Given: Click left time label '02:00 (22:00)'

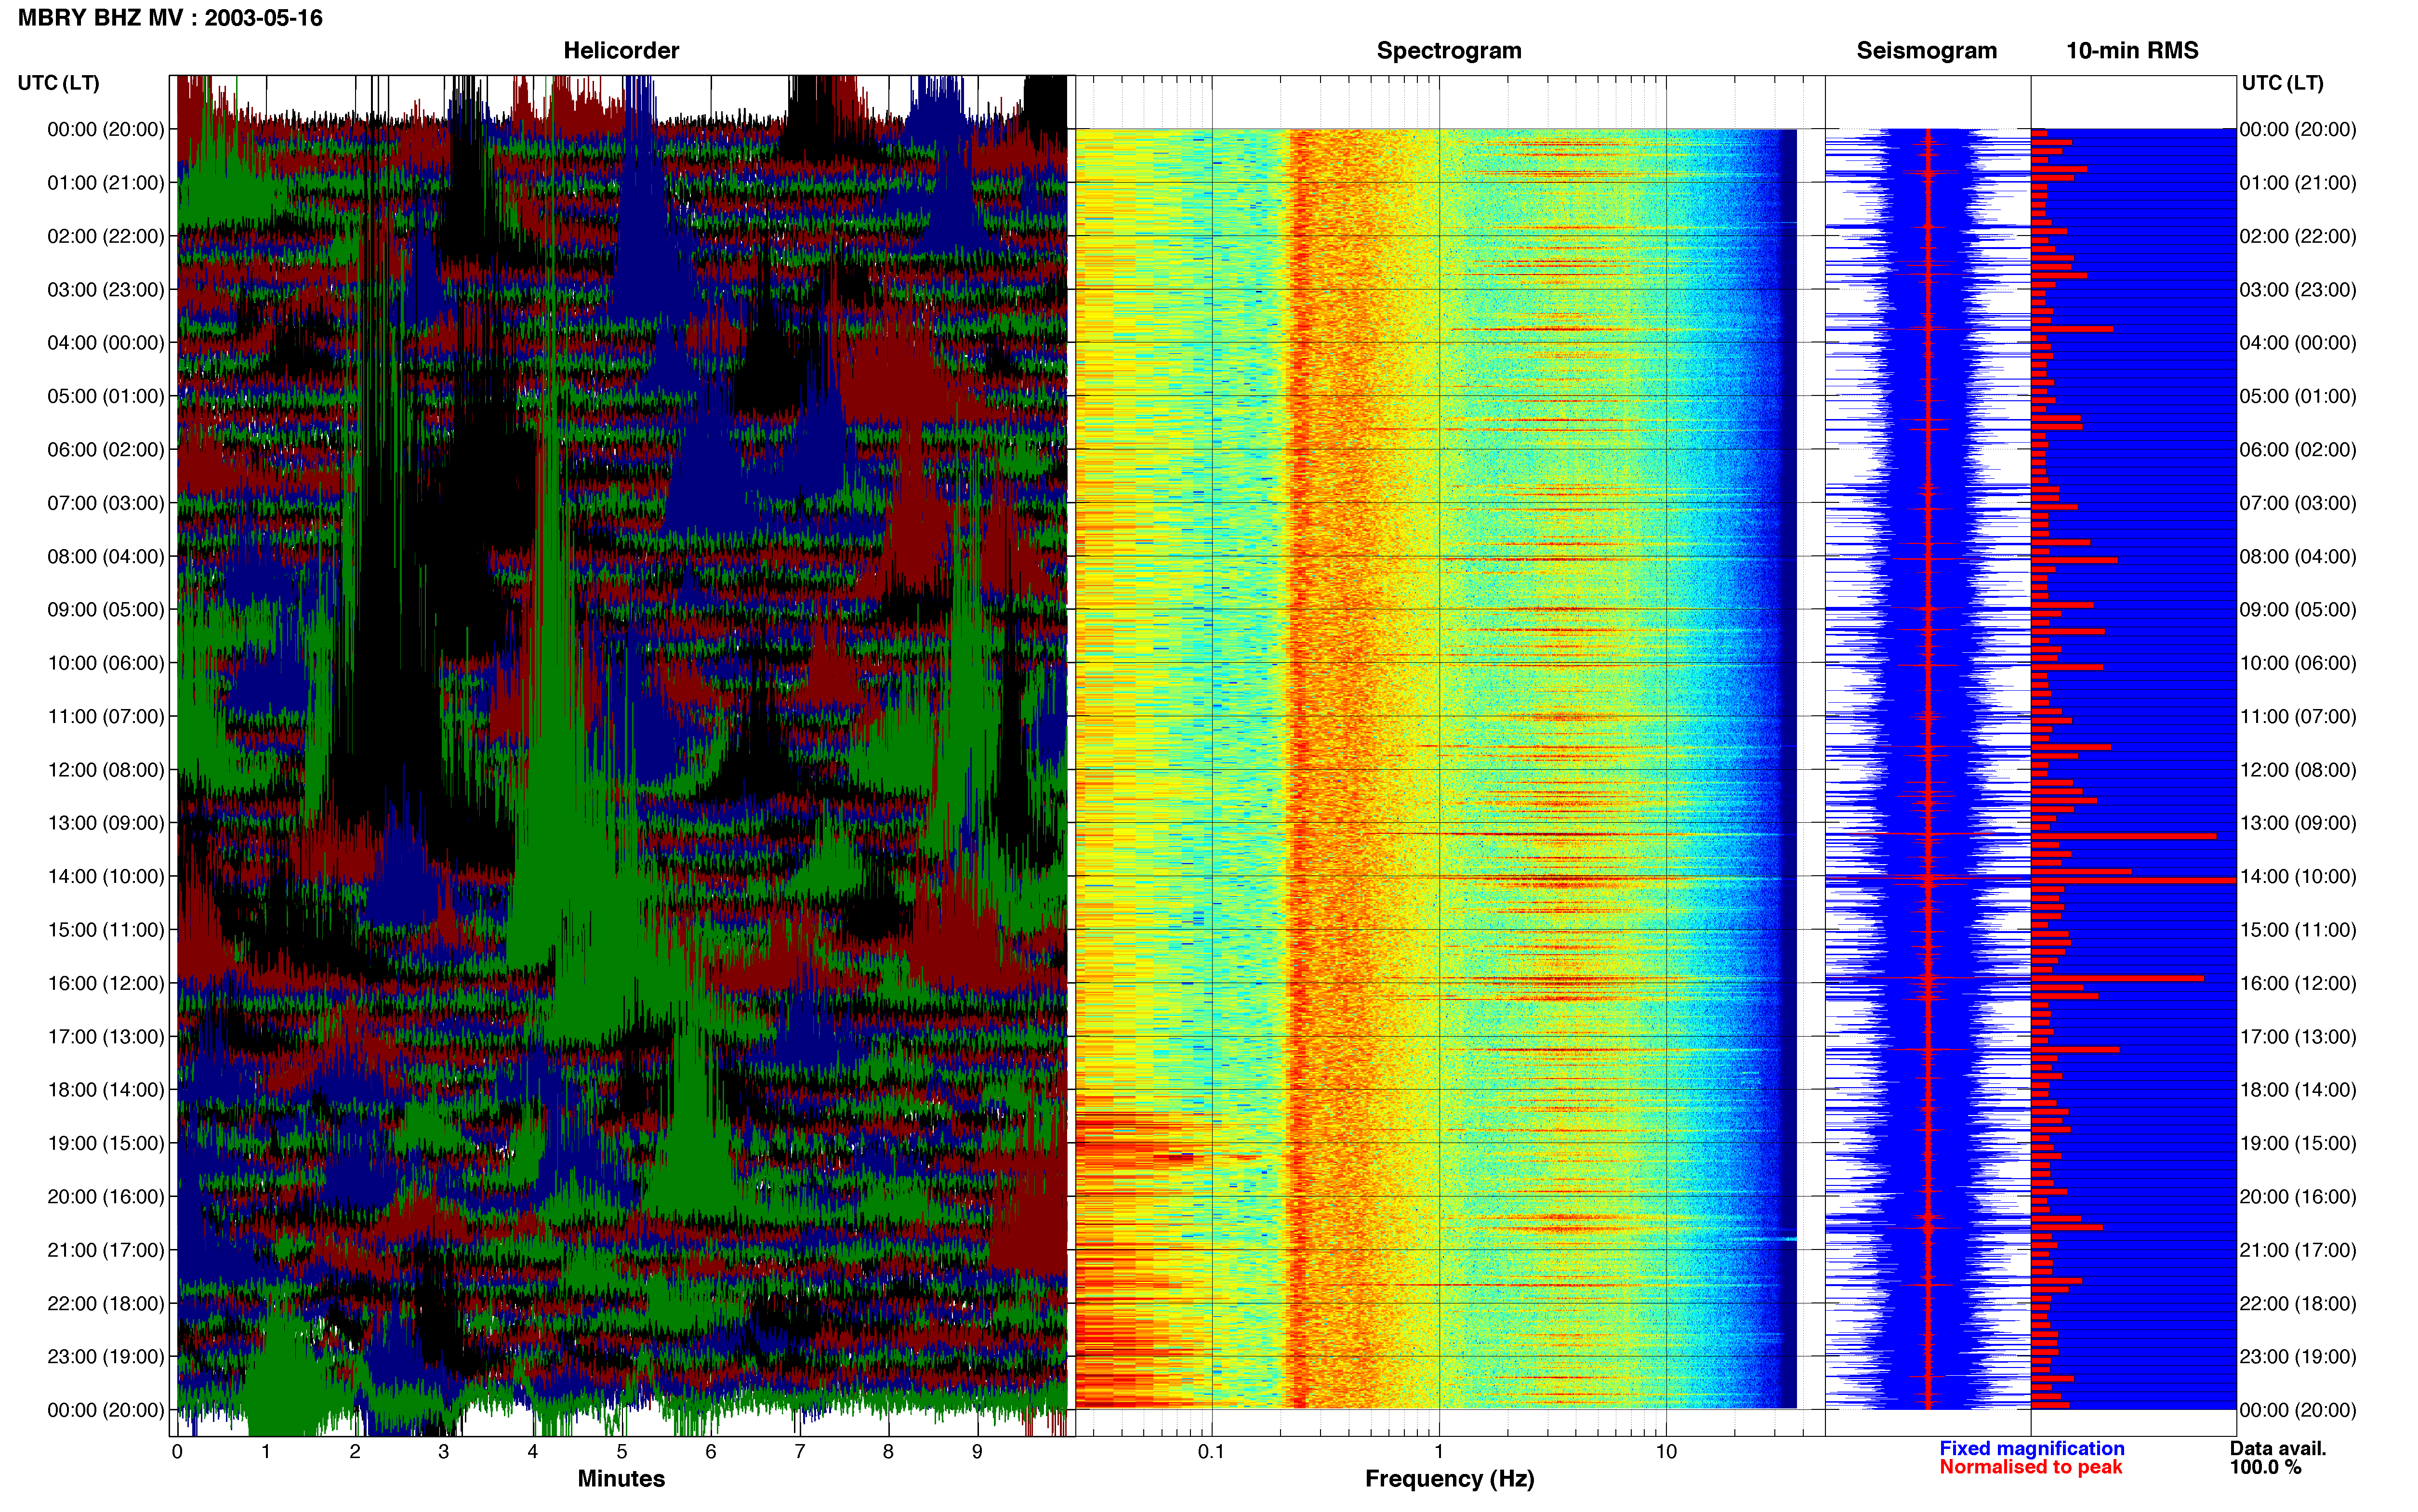Looking at the screenshot, I should coord(106,236).
